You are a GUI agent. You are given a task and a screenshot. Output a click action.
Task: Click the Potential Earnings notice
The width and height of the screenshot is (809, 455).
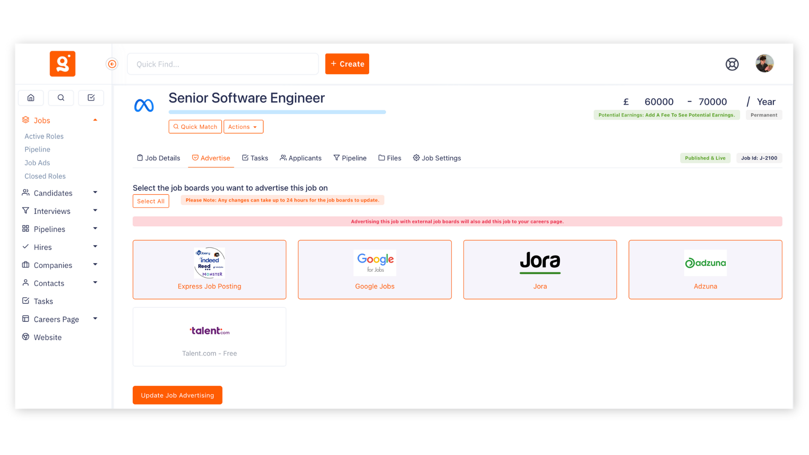(667, 115)
